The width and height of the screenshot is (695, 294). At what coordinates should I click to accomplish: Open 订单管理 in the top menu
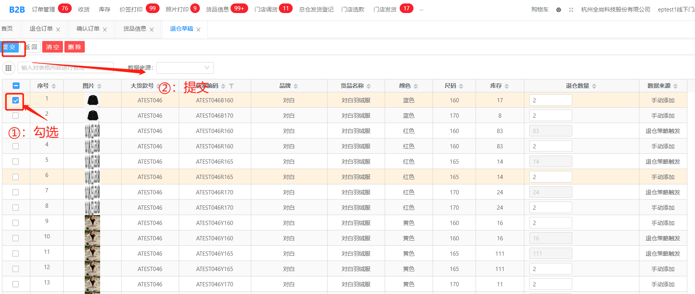[x=43, y=10]
